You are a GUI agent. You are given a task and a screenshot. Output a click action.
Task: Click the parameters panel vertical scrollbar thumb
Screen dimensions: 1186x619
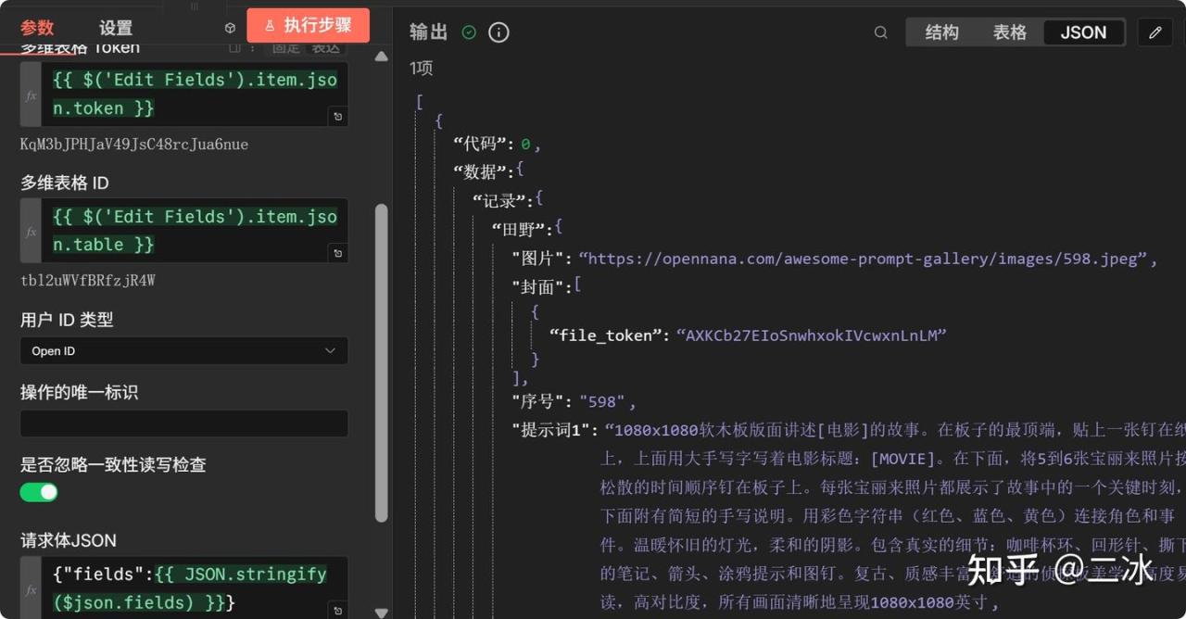381,361
